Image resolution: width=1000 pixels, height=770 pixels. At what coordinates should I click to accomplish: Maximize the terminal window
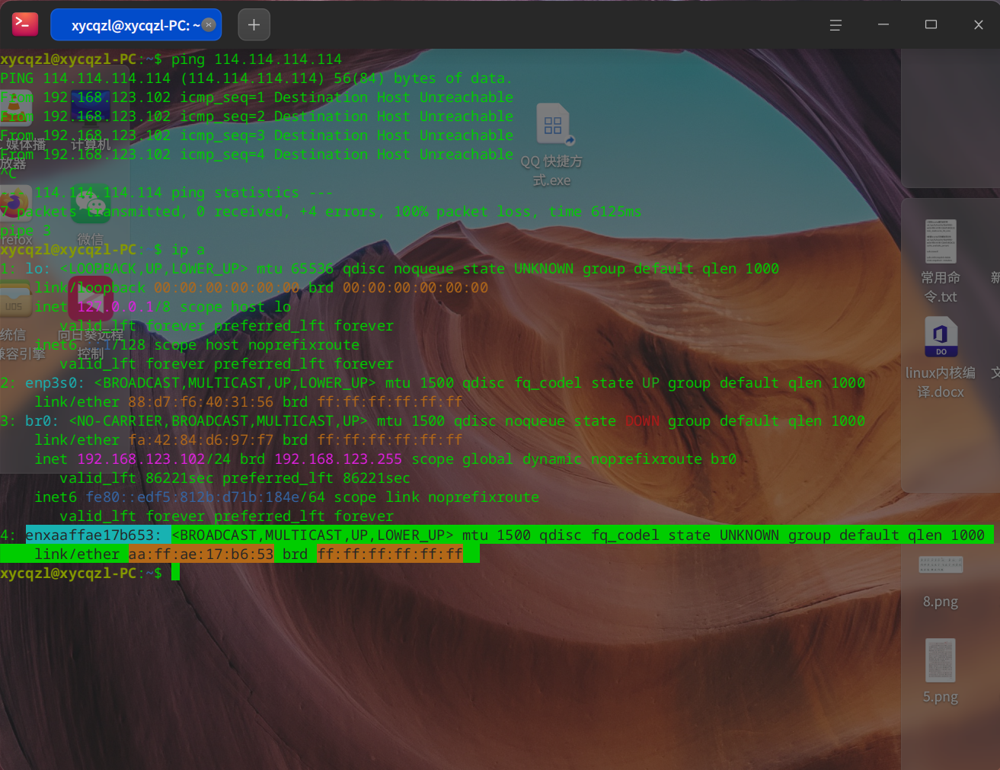[931, 25]
